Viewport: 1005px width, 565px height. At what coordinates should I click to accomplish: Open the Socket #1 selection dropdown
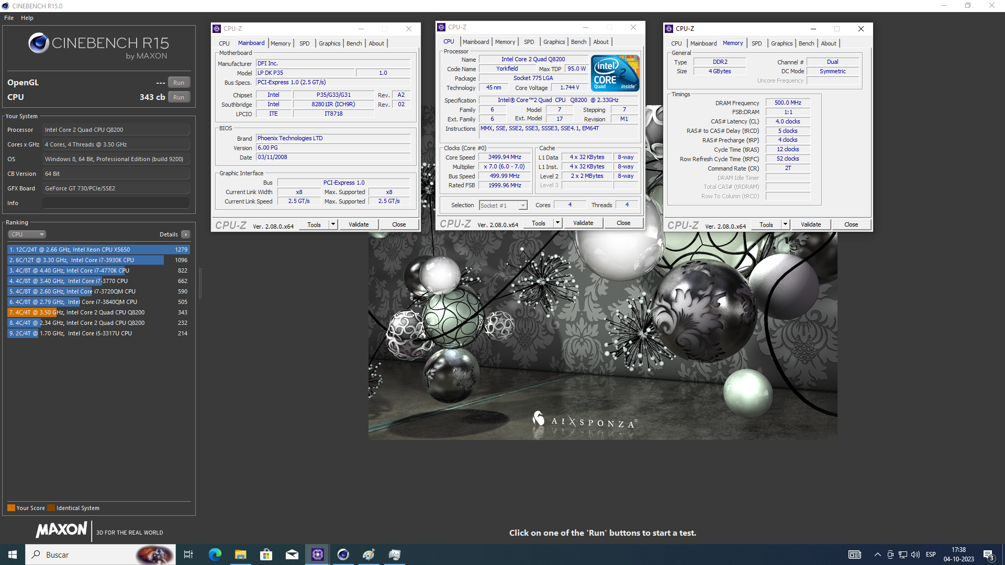503,206
